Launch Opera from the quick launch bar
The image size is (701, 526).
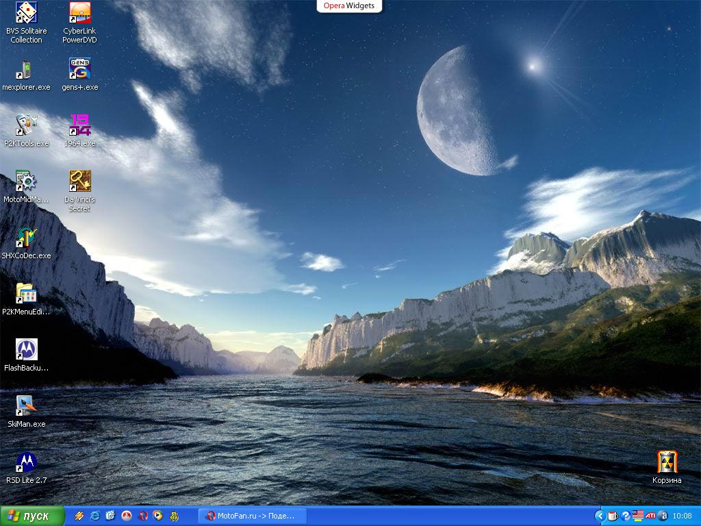(x=142, y=516)
